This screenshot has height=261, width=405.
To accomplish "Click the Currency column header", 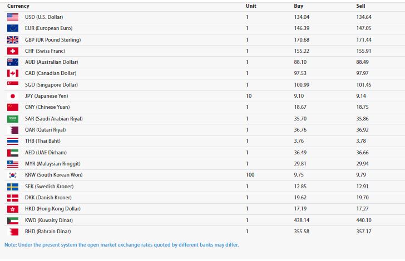I will [18, 6].
